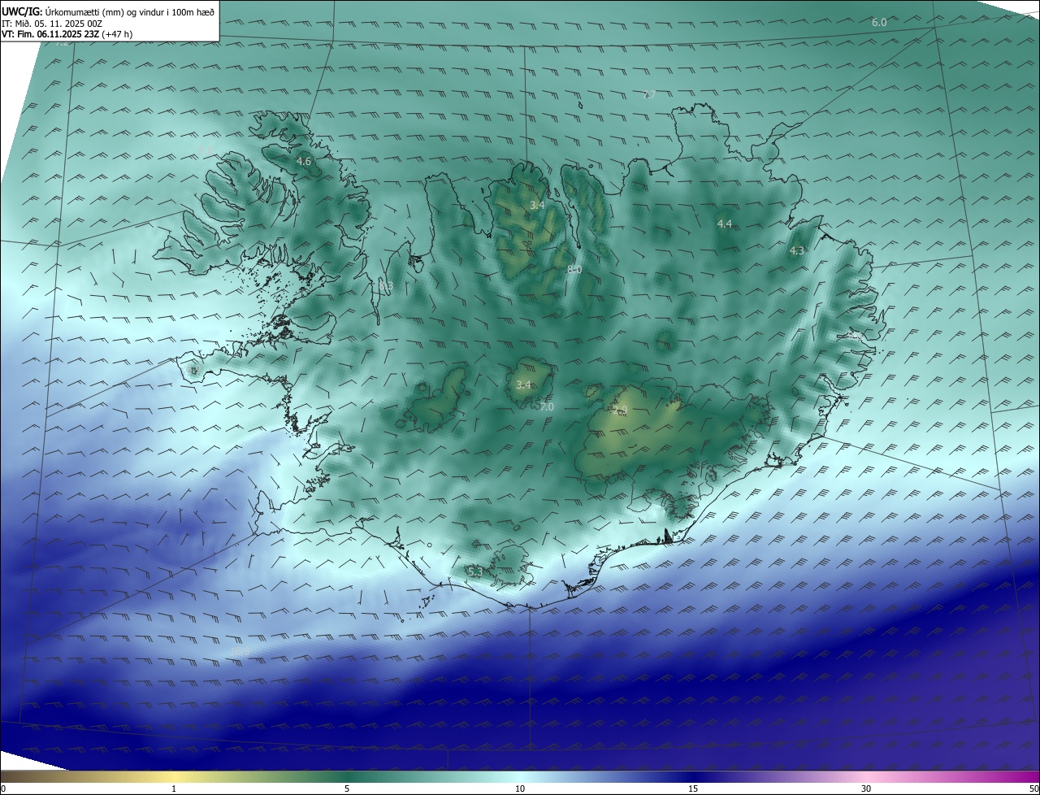1040x795 pixels.
Task: Click the title 'Úrkomumætti (mm) og vindur í 100m hæð'
Action: (131, 11)
